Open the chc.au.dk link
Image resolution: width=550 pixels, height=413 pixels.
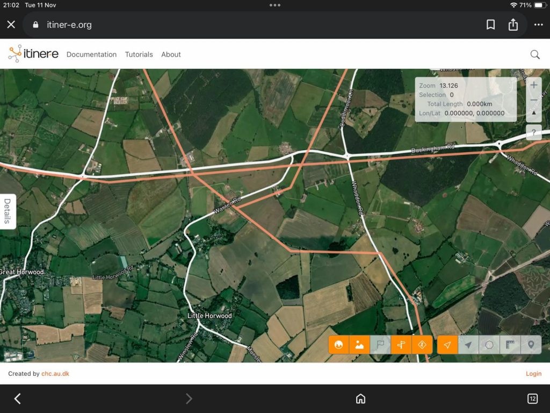tap(55, 374)
